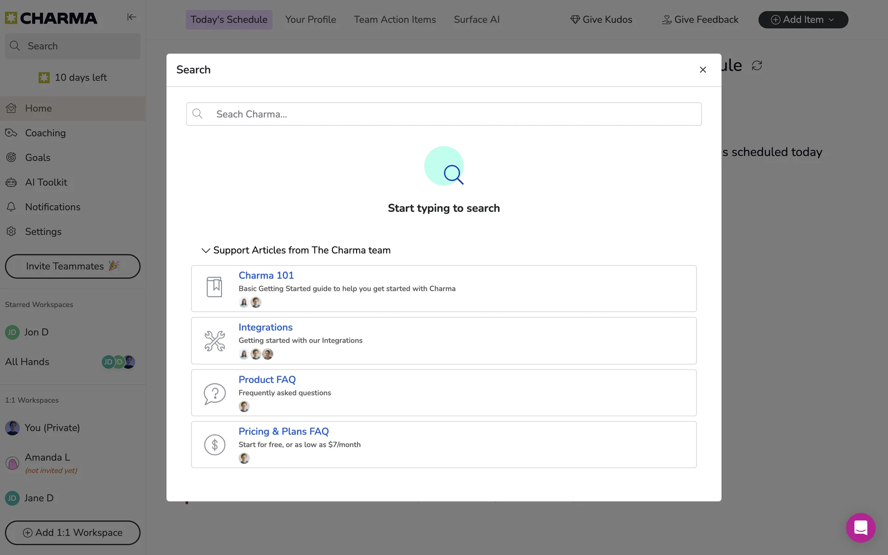This screenshot has width=888, height=555.
Task: Collapse the sidebar with the arrow icon
Action: coord(131,17)
